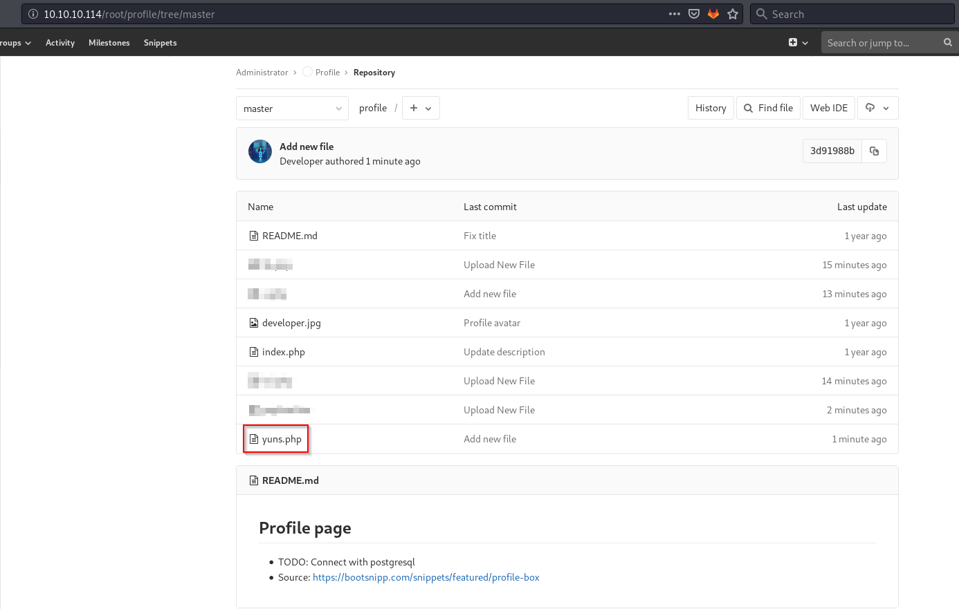Click the '15 minutes ago' last update cell
Image resolution: width=959 pixels, height=609 pixels.
(855, 265)
